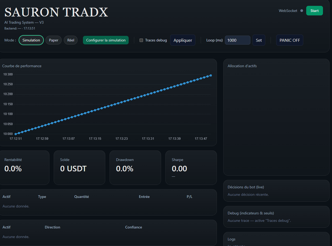Click the green Start button
Viewport: 332px width, 246px height.
click(314, 11)
